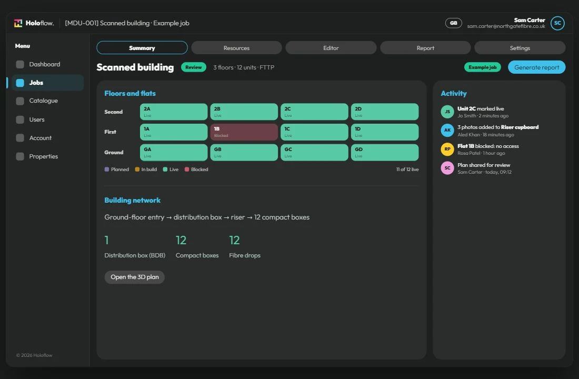
Task: Click the Second floor row label
Action: pyautogui.click(x=113, y=112)
